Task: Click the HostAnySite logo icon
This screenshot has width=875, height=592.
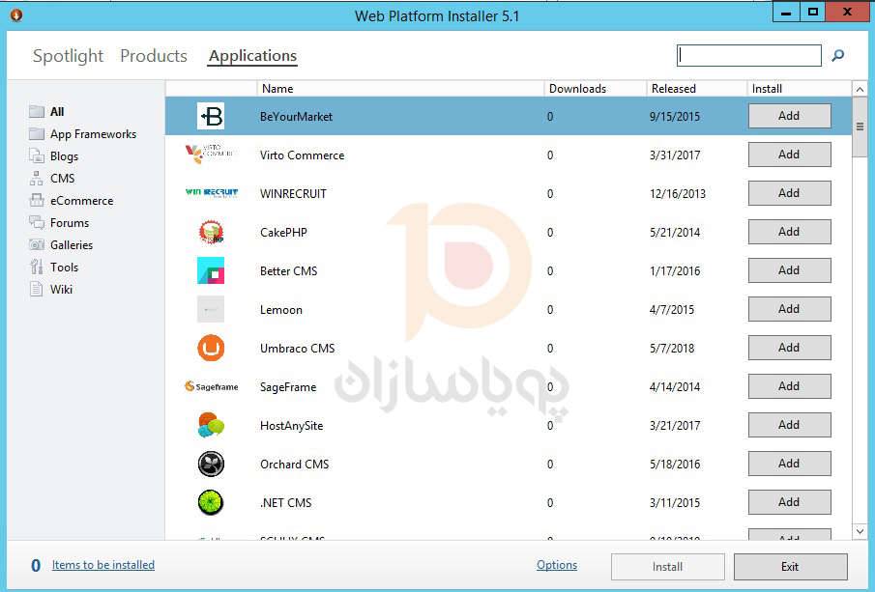Action: (210, 425)
